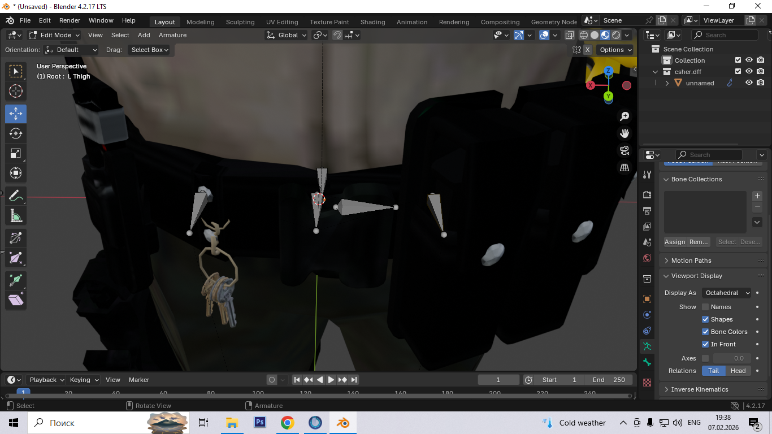Viewport: 772px width, 434px height.
Task: Select the Scale tool
Action: (x=16, y=153)
